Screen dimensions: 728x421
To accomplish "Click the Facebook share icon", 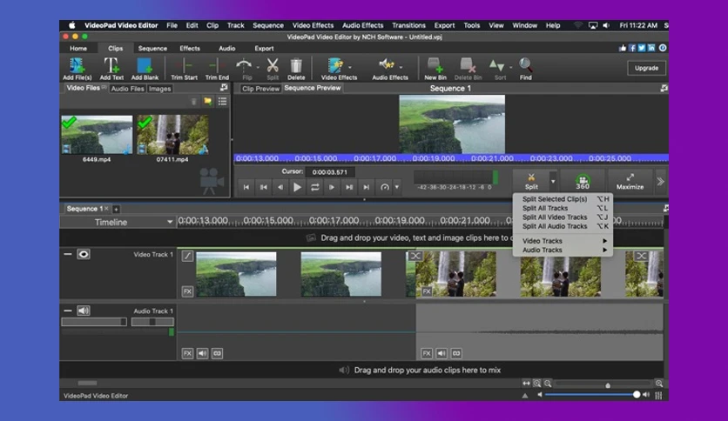I will (x=632, y=48).
